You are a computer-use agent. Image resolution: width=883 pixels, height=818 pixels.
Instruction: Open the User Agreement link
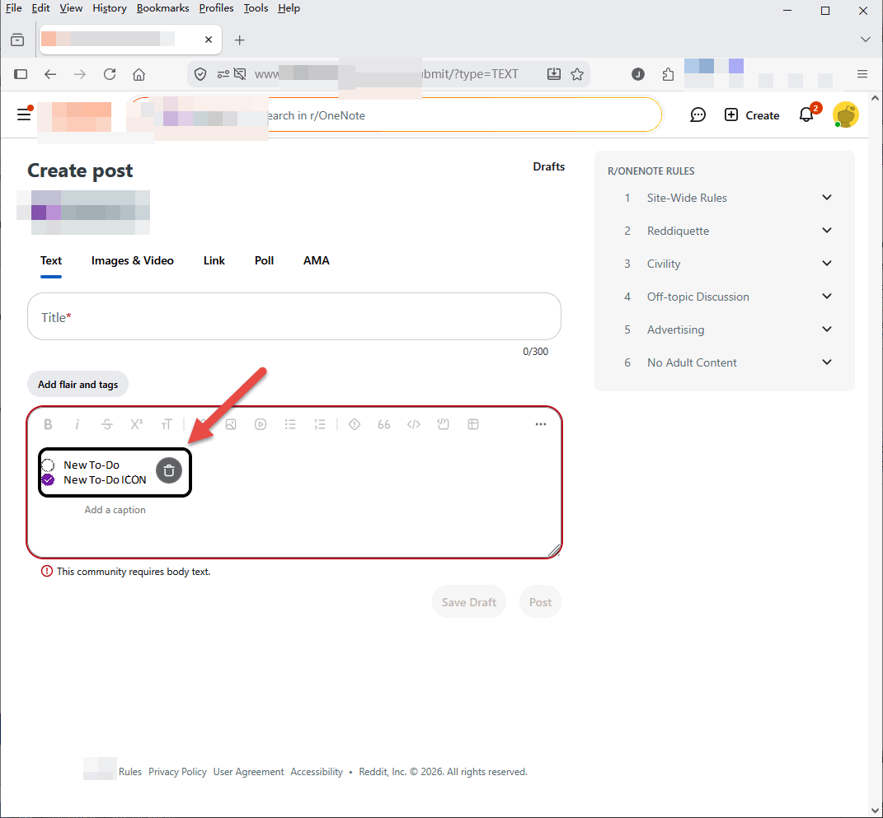(x=248, y=772)
